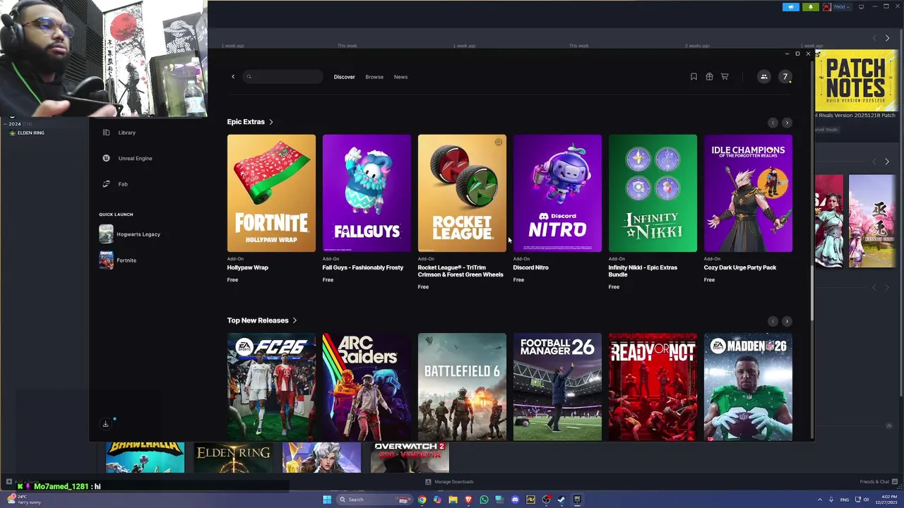The image size is (904, 508).
Task: Select ELDEN RING in the Steam library list
Action: pyautogui.click(x=30, y=133)
